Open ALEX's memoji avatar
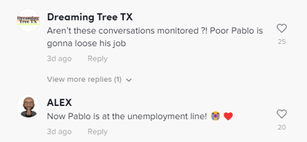The width and height of the screenshot is (307, 142). 28,106
